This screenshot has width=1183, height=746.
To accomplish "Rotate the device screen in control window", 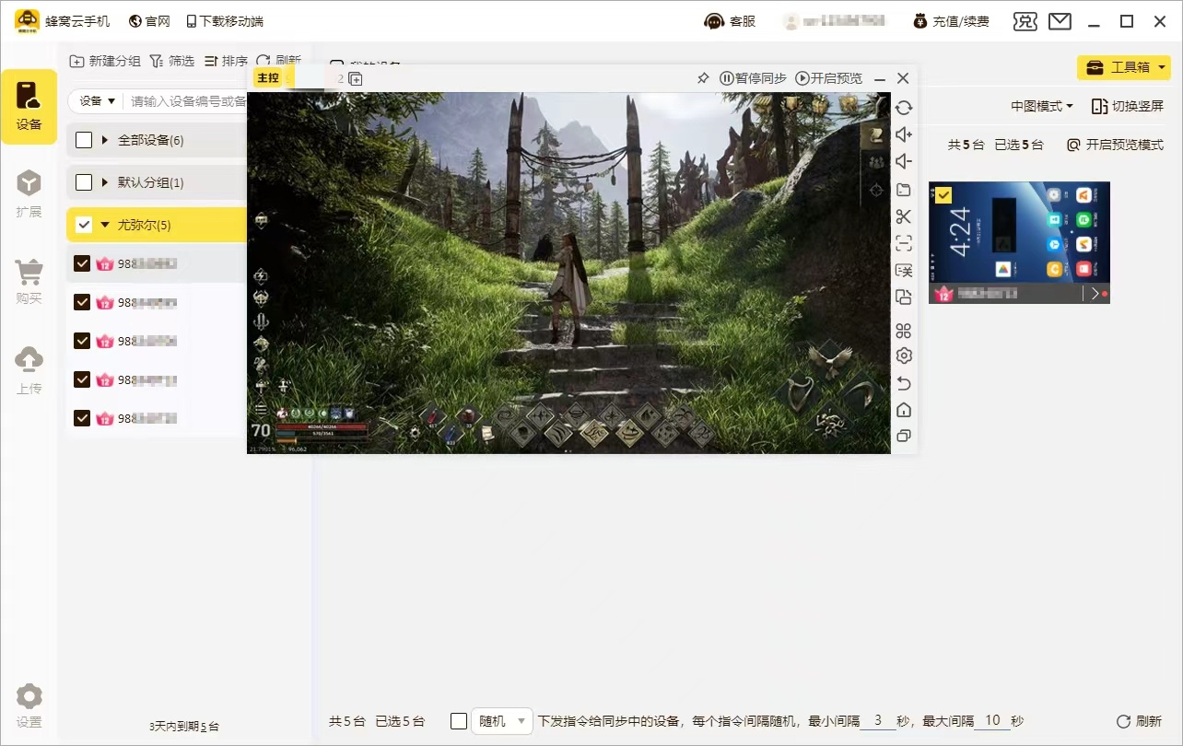I will pyautogui.click(x=904, y=108).
